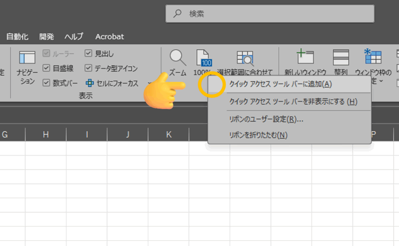Screen dimensions: 399x246
Task: Switch to the Acrobat ribbon tab
Action: pyautogui.click(x=109, y=37)
